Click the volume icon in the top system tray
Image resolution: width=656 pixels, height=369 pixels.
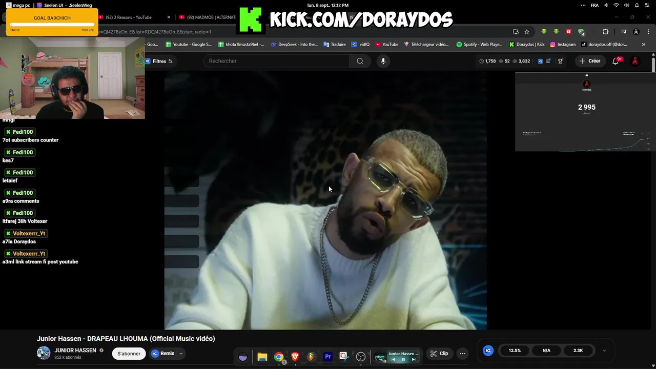626,5
